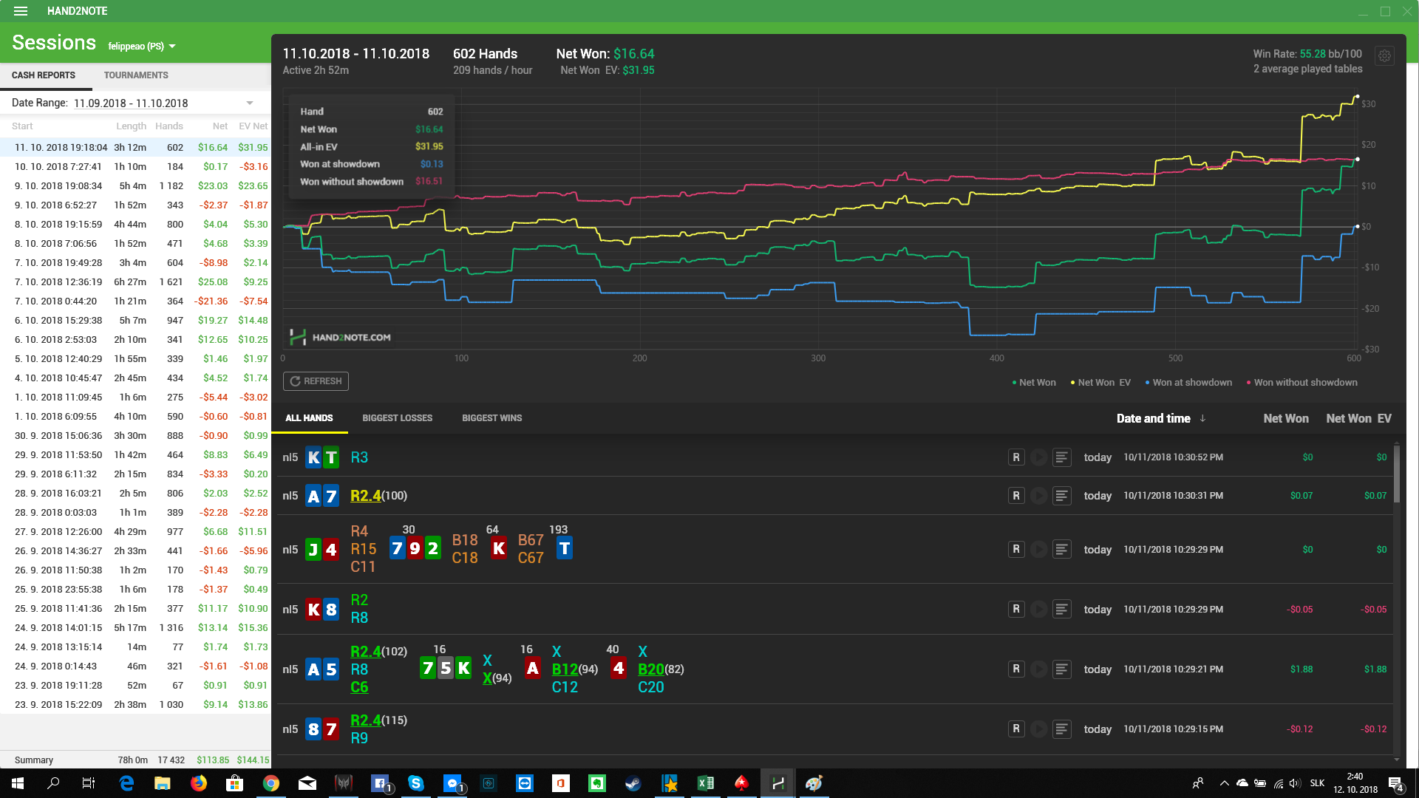Open Evernote from taskbar

click(597, 783)
